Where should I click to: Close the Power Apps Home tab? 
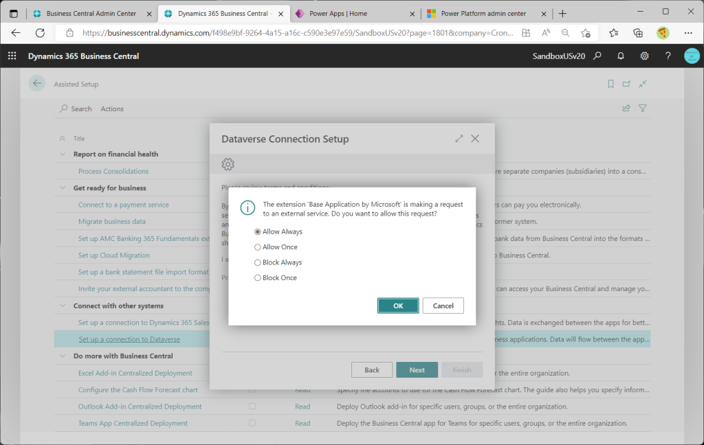[412, 14]
